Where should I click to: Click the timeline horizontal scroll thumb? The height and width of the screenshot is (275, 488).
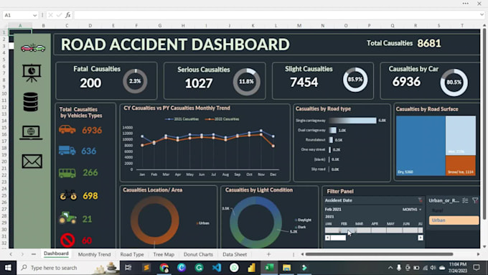338,238
